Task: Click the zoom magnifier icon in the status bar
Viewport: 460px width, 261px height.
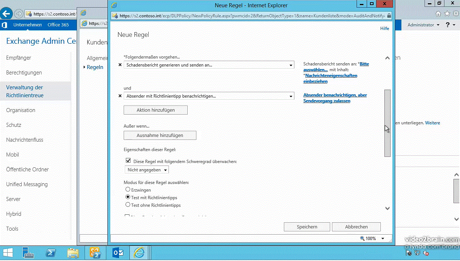Action: pyautogui.click(x=362, y=238)
